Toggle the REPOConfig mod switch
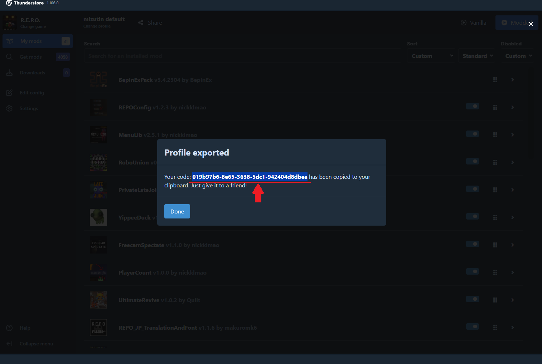This screenshot has width=542, height=364. coord(472,106)
